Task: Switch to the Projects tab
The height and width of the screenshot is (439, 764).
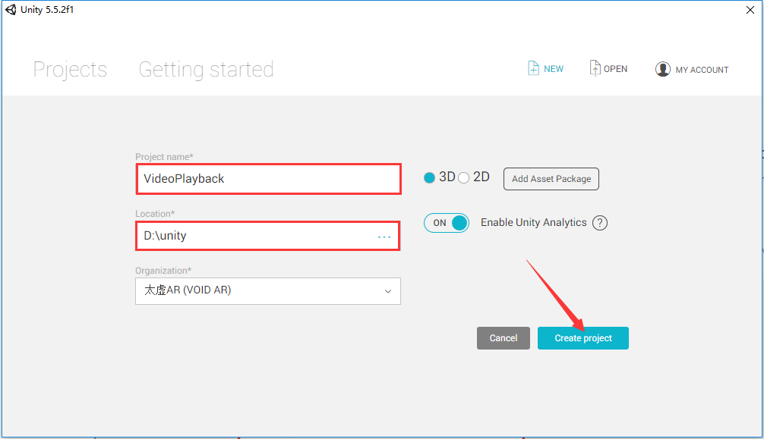Action: pos(70,70)
